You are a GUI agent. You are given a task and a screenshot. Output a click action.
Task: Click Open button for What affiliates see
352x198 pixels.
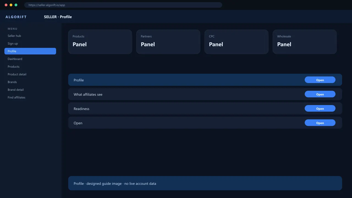tap(320, 94)
